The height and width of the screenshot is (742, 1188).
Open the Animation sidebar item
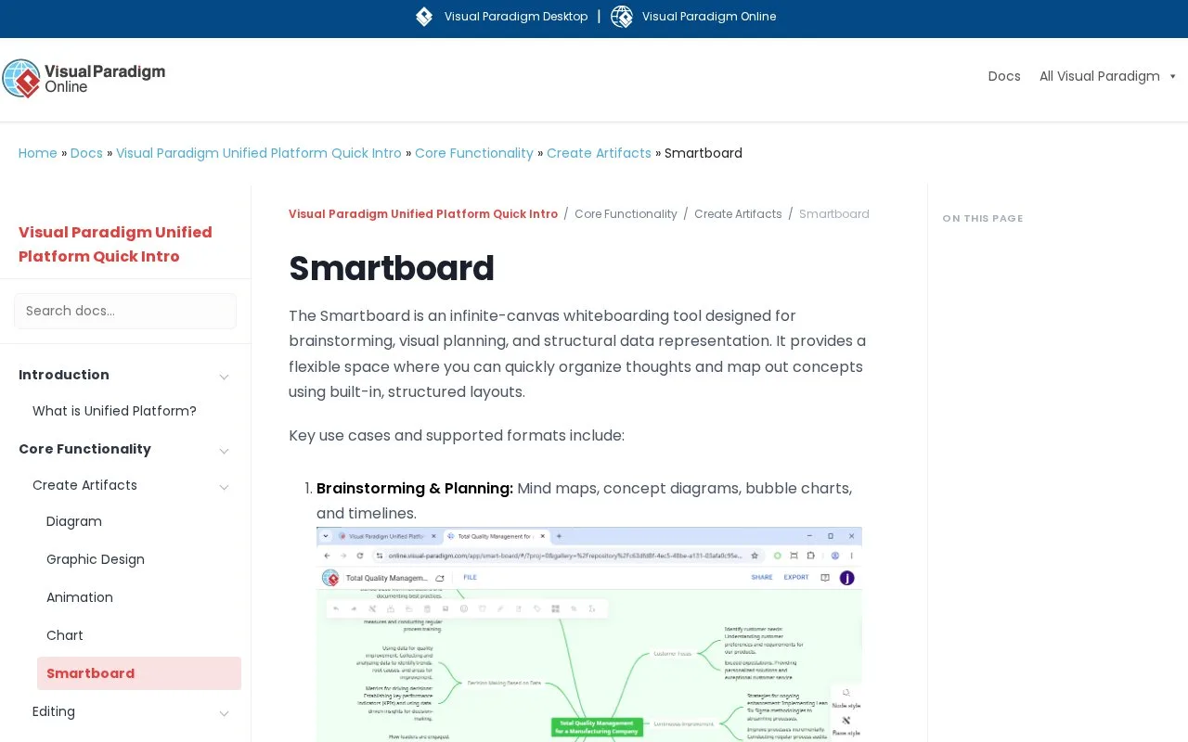80,597
